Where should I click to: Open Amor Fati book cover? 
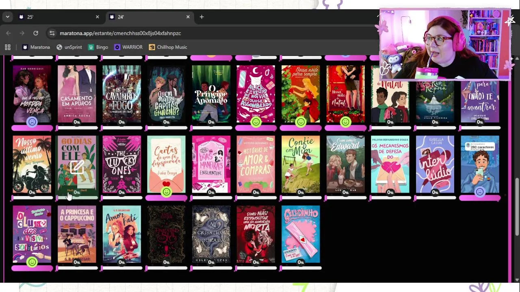(121, 234)
